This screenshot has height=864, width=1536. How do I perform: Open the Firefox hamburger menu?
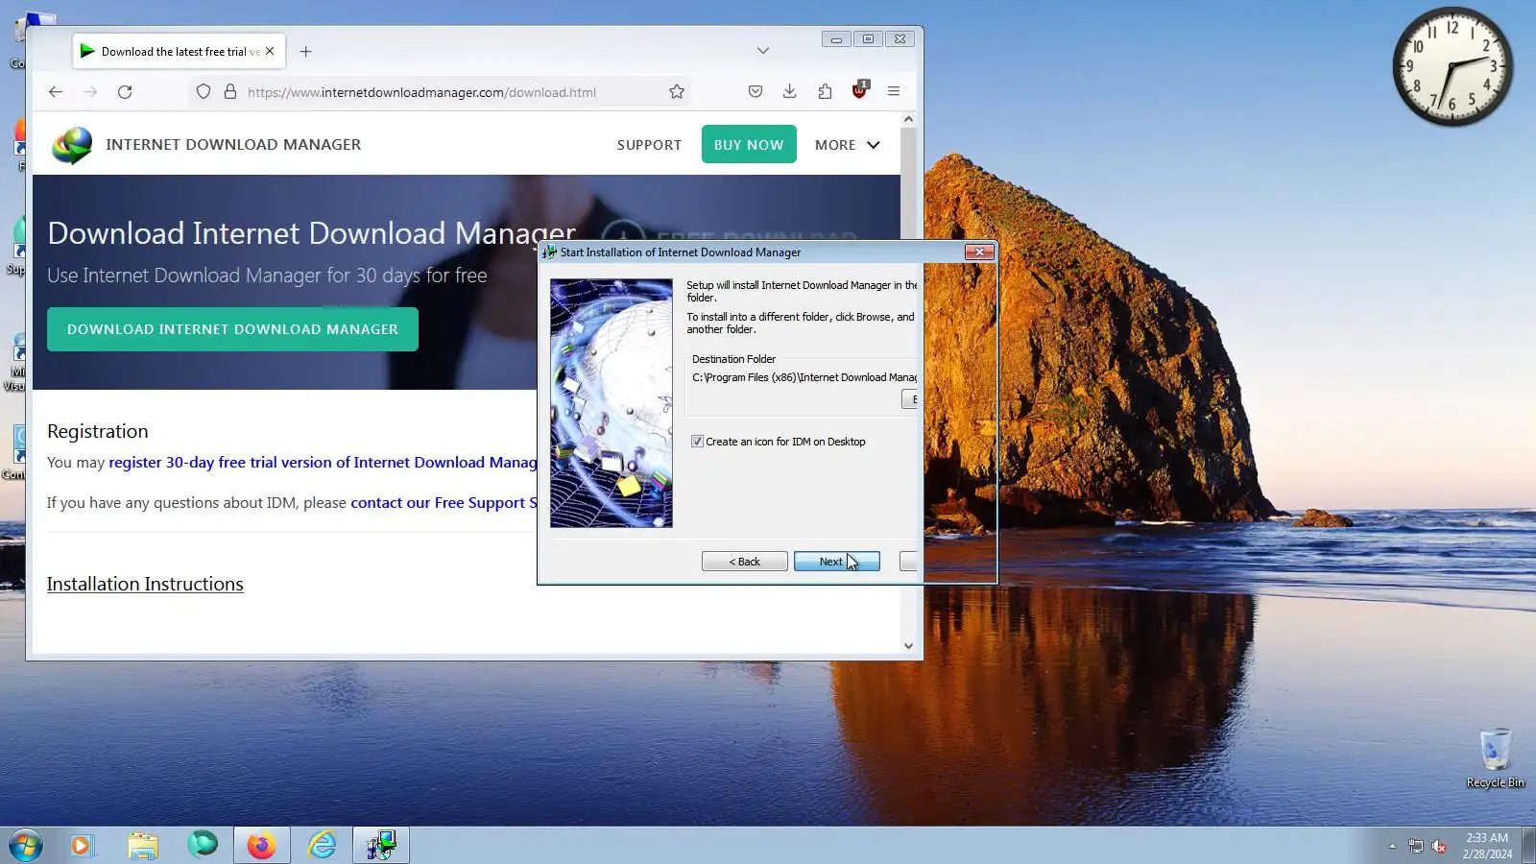tap(894, 92)
